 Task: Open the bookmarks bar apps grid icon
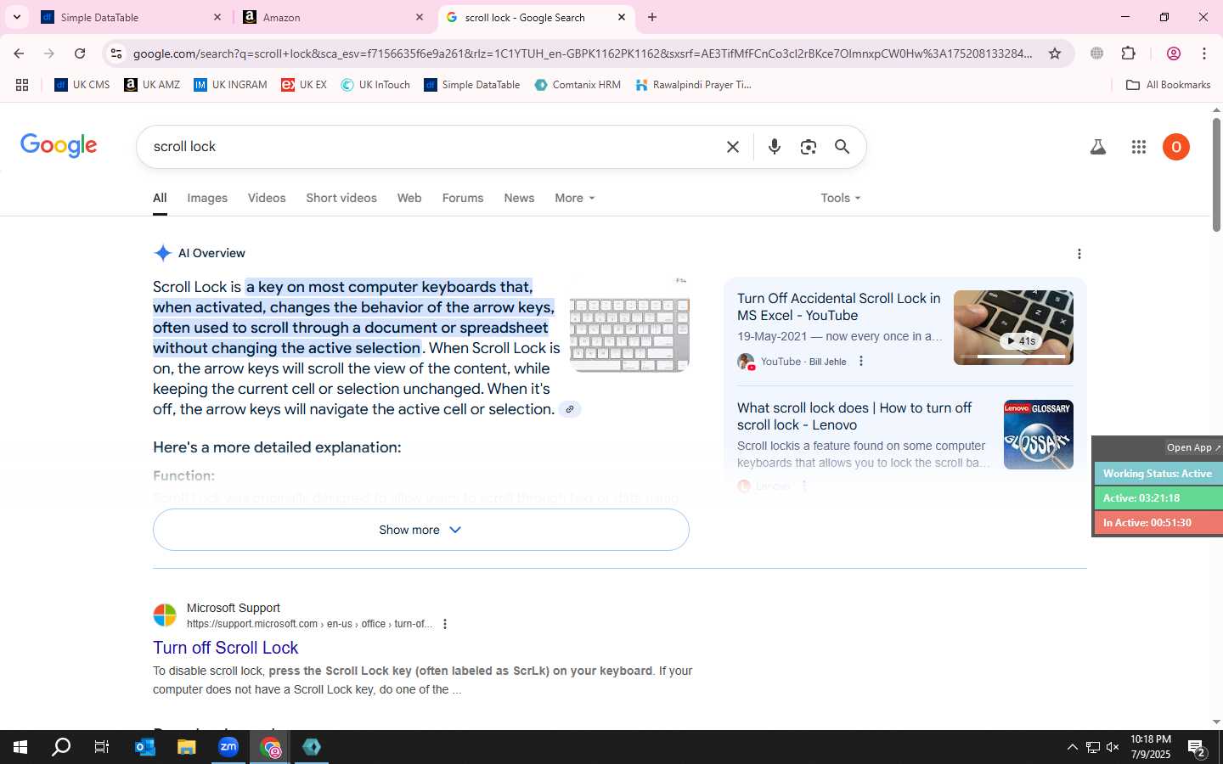22,85
